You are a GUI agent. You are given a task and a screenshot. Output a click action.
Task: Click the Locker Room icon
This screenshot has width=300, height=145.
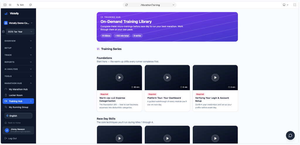pyautogui.click(x=6, y=95)
